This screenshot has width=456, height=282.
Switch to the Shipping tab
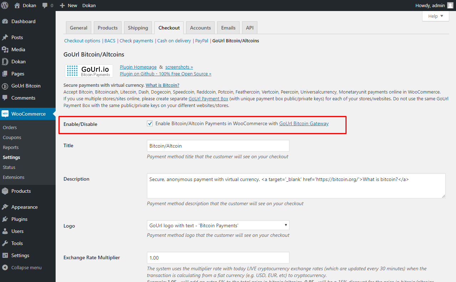pos(138,28)
